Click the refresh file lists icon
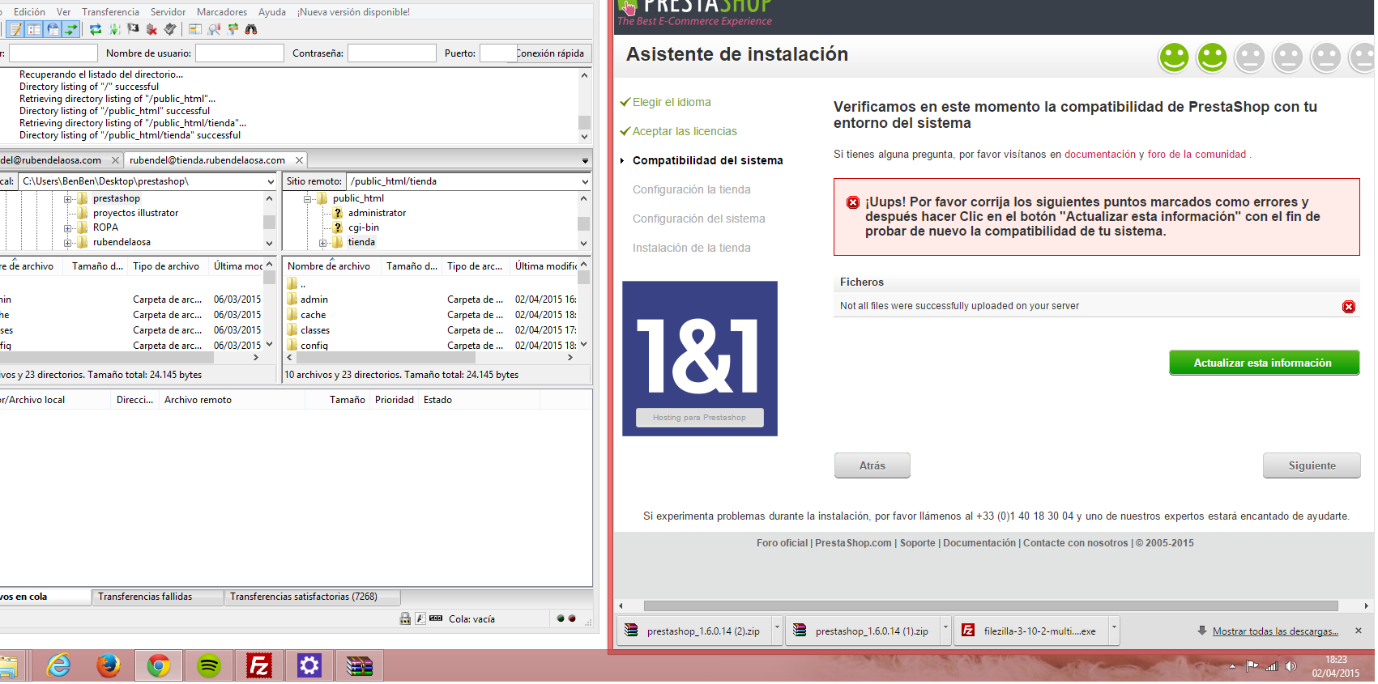 [96, 30]
